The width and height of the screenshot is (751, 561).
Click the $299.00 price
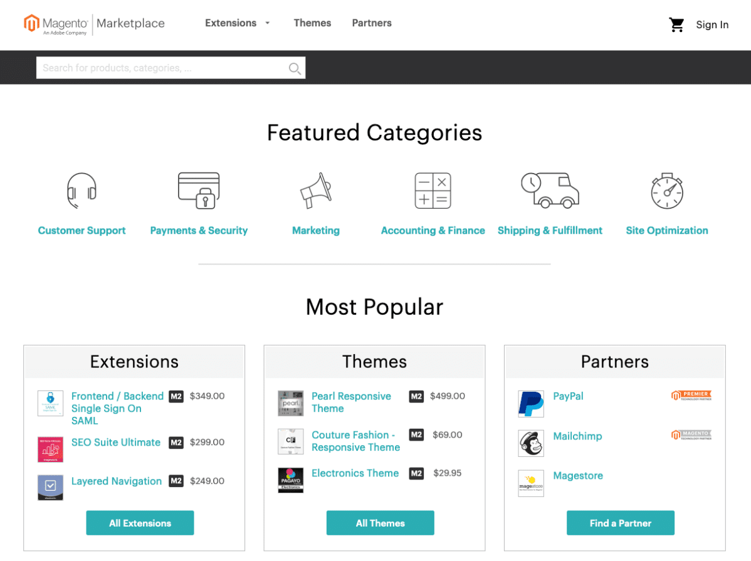[207, 442]
